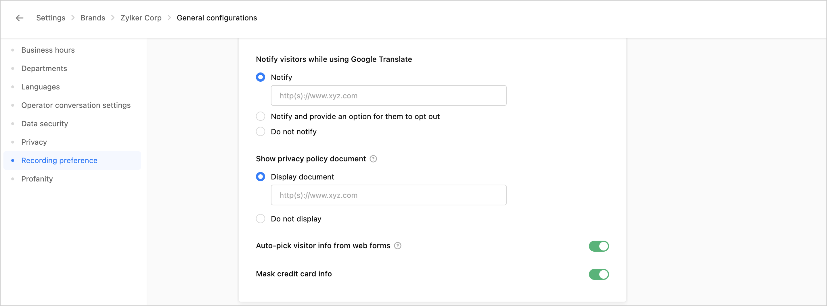
Task: Select Display document radio option
Action: click(260, 177)
